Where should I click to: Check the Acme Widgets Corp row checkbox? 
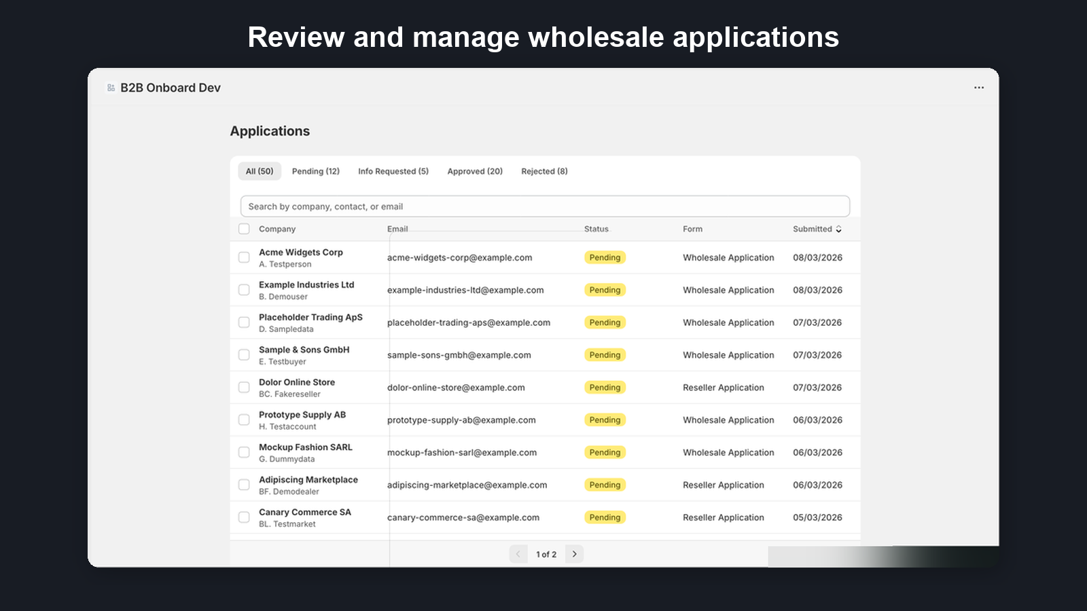pos(244,257)
